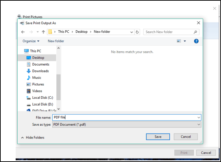Open the Organize menu
Screen dimensions: 221x162
coord(31,41)
